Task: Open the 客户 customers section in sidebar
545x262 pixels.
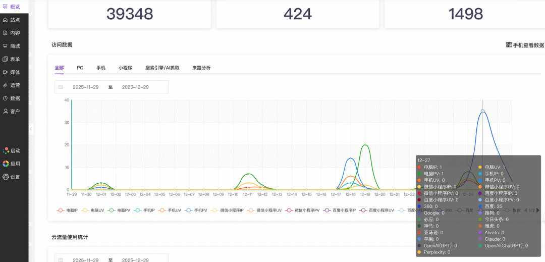Action: tap(11, 112)
